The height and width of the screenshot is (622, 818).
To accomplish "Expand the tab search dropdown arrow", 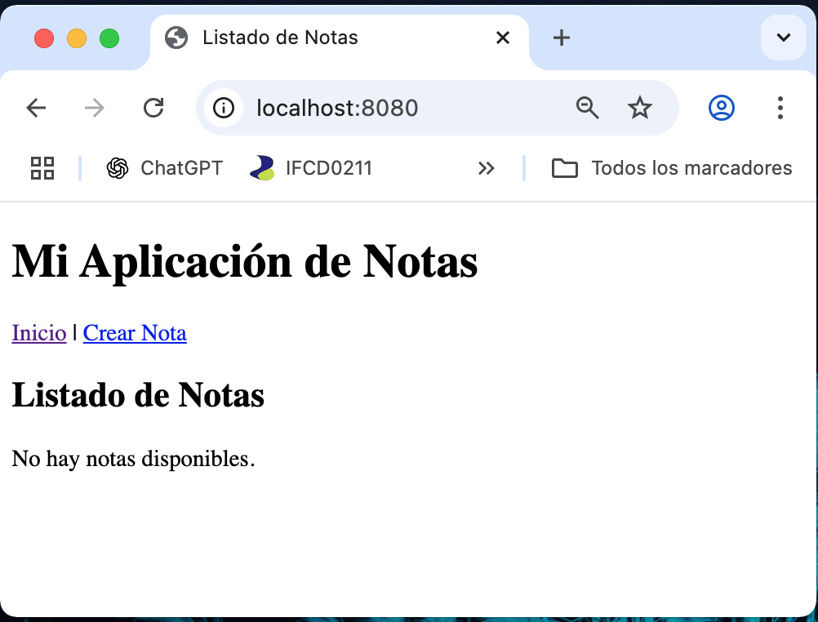I will pos(784,38).
